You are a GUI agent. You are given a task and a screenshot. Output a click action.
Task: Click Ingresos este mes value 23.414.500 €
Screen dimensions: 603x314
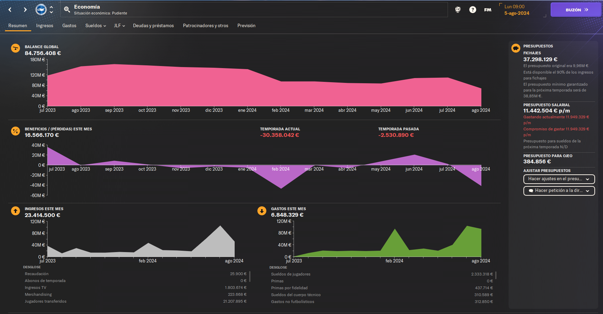(42, 215)
